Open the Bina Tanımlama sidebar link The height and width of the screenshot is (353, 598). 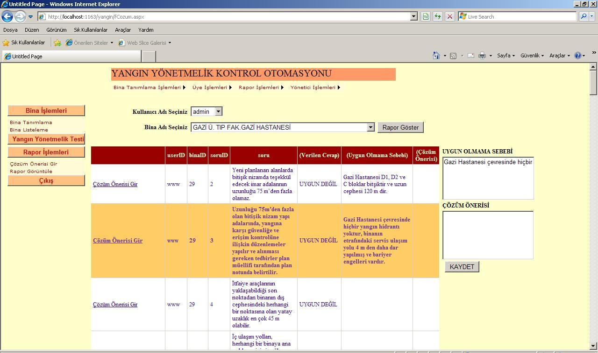tap(31, 122)
